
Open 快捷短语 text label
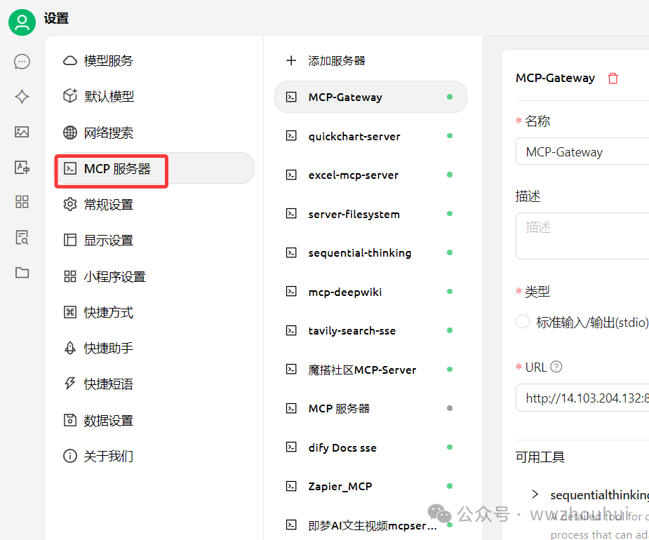pyautogui.click(x=109, y=384)
